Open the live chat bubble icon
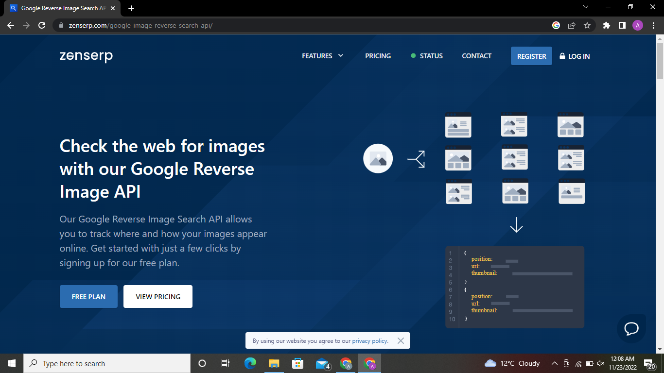Image resolution: width=664 pixels, height=373 pixels. [631, 329]
